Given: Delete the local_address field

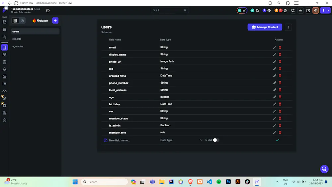Looking at the screenshot, I should click(280, 90).
